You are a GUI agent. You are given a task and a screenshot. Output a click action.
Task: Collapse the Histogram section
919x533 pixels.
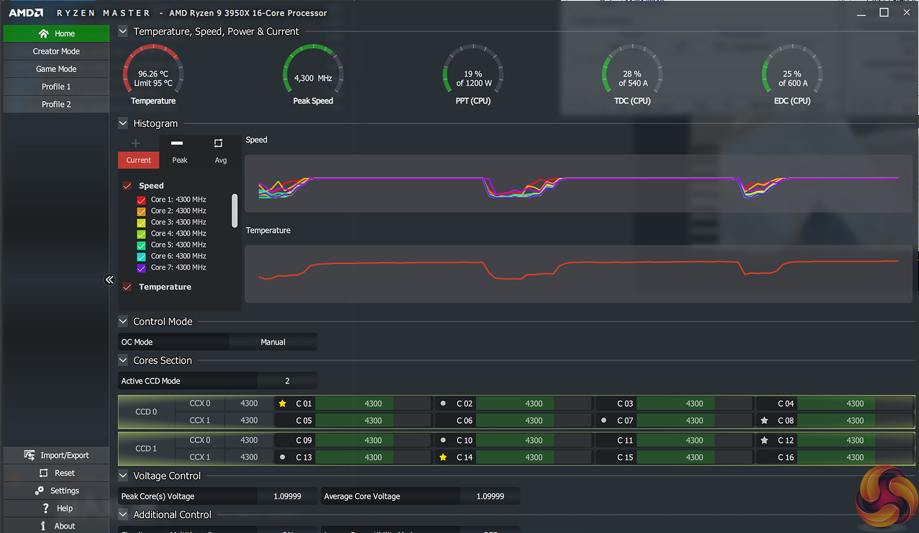coord(123,123)
